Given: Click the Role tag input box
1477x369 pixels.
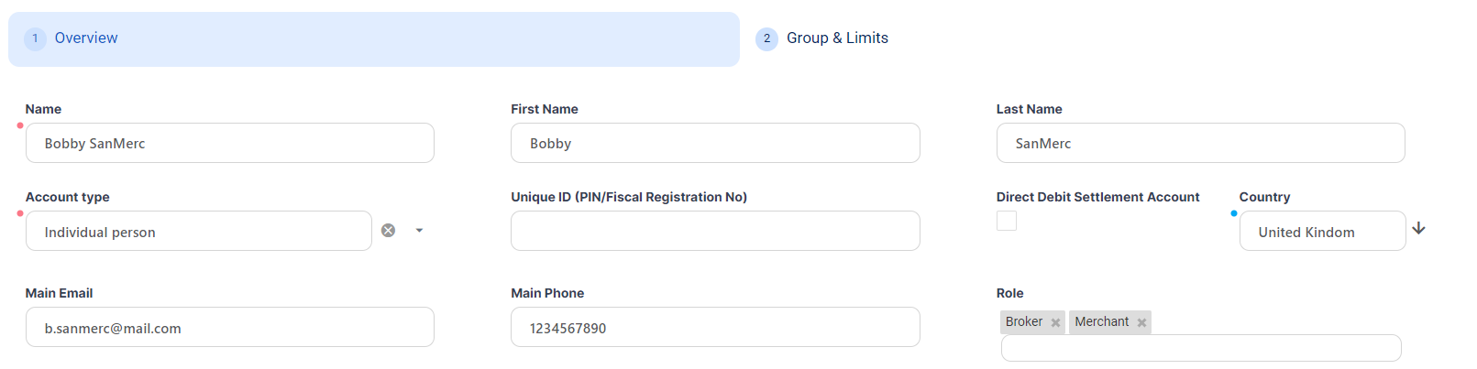Looking at the screenshot, I should point(1200,349).
